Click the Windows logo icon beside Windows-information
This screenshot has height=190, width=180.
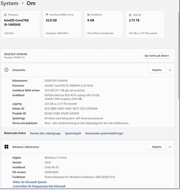tap(6, 147)
